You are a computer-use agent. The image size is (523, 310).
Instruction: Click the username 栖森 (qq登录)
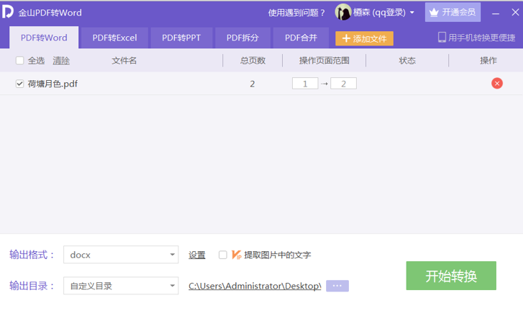tap(379, 13)
